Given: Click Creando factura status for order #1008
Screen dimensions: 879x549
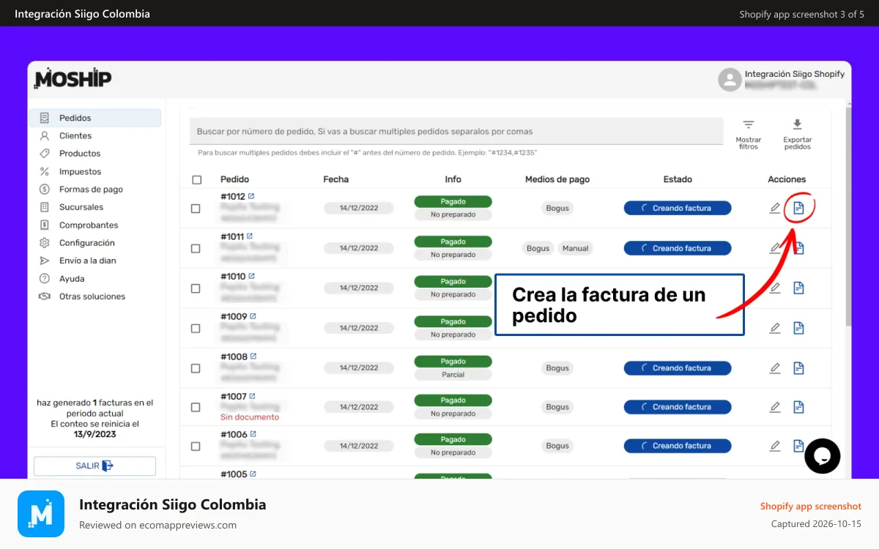Looking at the screenshot, I should [x=678, y=368].
